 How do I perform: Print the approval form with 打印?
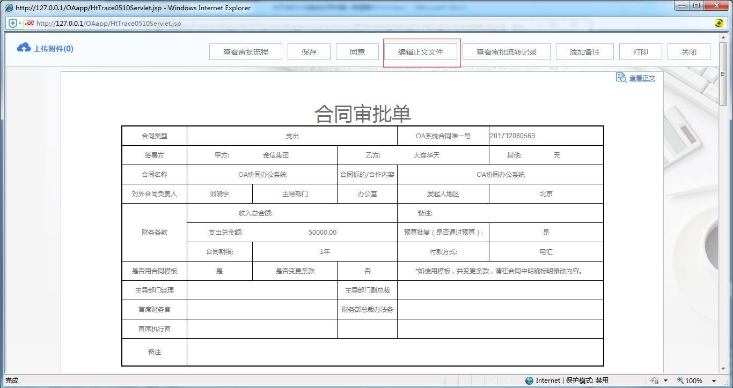[x=640, y=51]
